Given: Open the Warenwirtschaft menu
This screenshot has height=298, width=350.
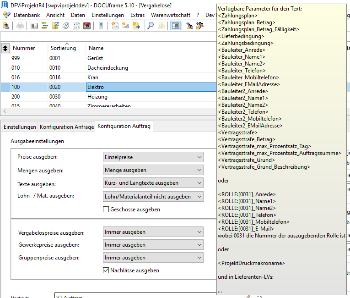Looking at the screenshot, I should [x=171, y=15].
